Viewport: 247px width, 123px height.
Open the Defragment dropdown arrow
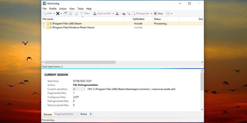pyautogui.click(x=151, y=13)
